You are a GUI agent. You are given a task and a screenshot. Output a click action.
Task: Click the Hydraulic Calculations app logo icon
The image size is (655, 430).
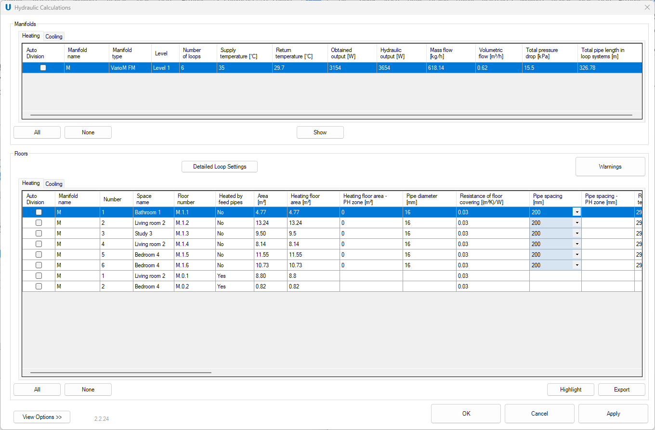pyautogui.click(x=8, y=7)
